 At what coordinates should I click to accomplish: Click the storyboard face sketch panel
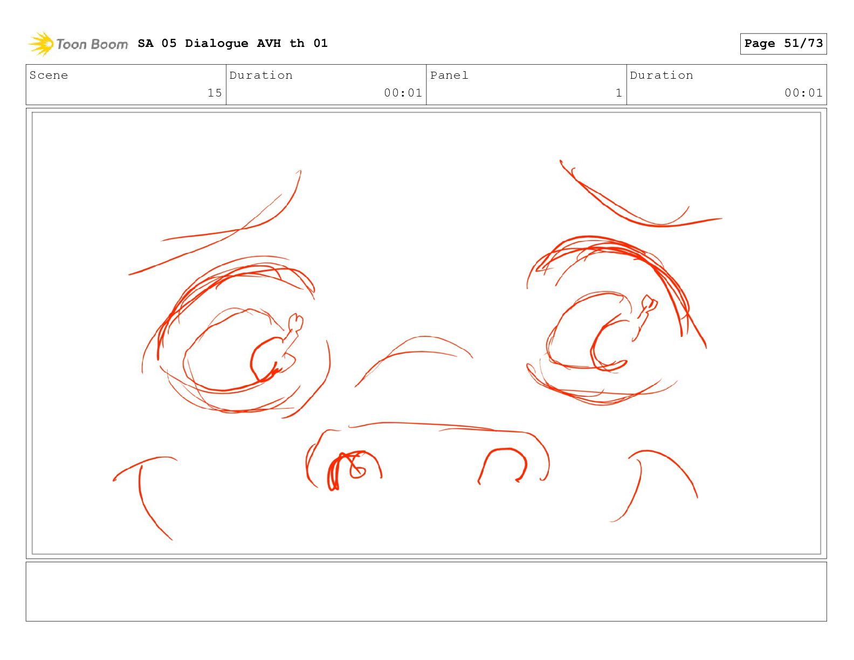click(426, 333)
